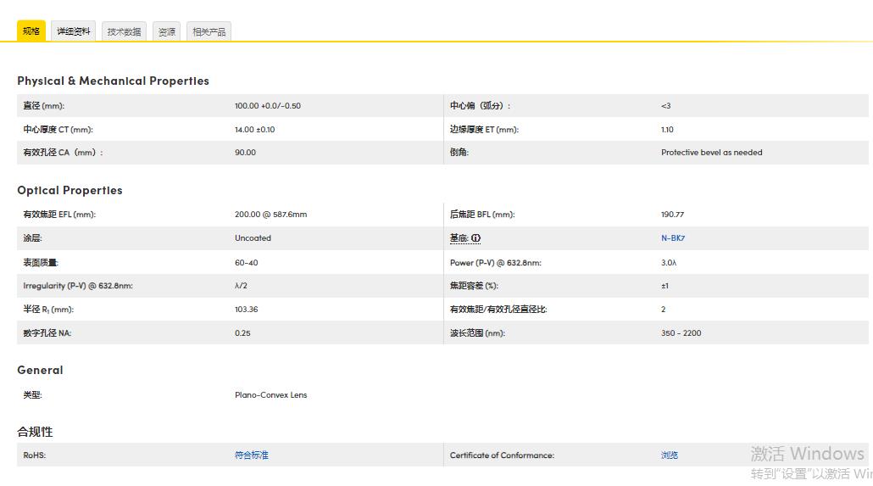The image size is (873, 486).
Task: Click the 合规性 section heading
Action: [35, 432]
